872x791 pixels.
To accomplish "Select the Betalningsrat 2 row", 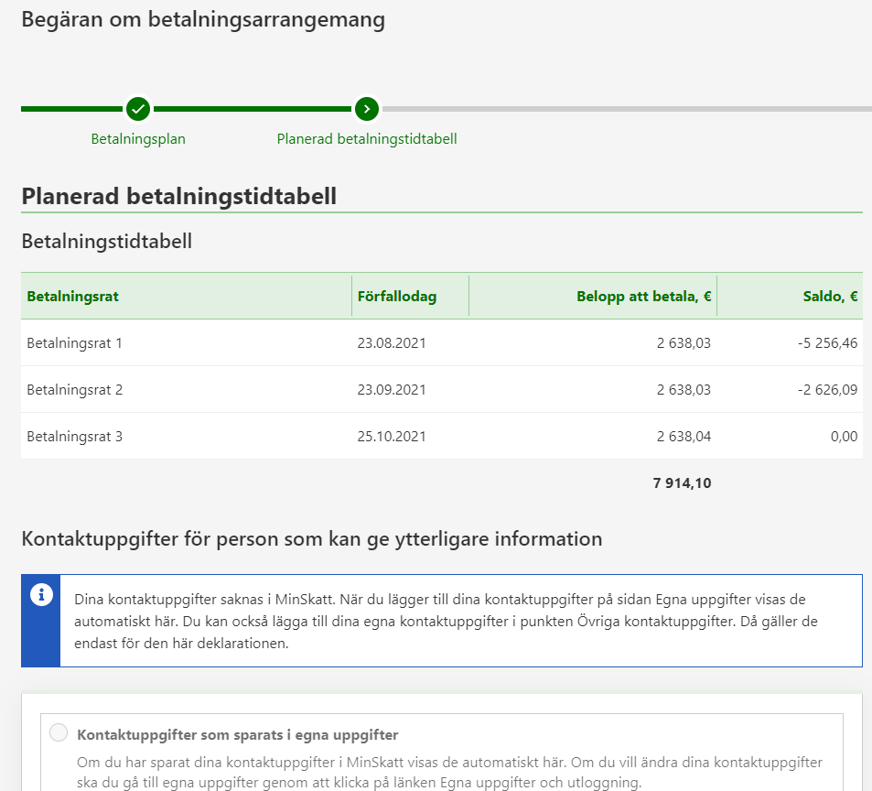I will [x=75, y=390].
